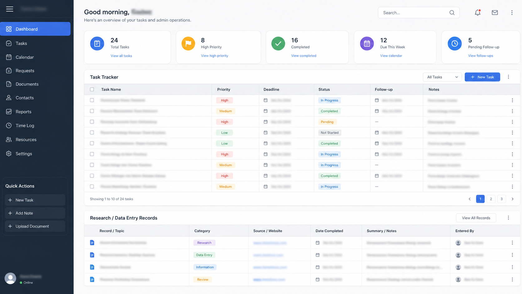The width and height of the screenshot is (522, 294).
Task: Check the Not Started task row checkbox
Action: click(92, 132)
